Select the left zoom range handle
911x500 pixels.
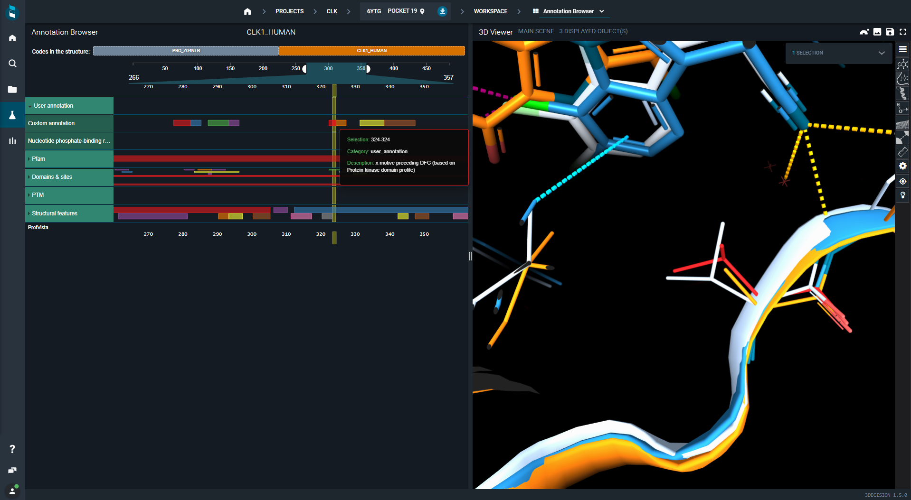tap(304, 69)
